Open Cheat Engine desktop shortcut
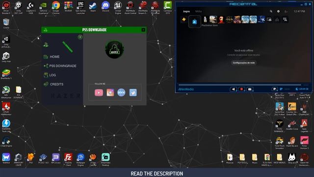This screenshot has width=314, height=177. coord(6,142)
